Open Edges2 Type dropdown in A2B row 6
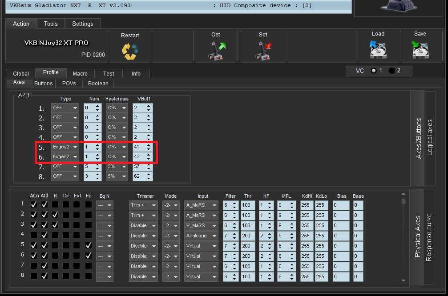The image size is (448, 296). tap(65, 157)
